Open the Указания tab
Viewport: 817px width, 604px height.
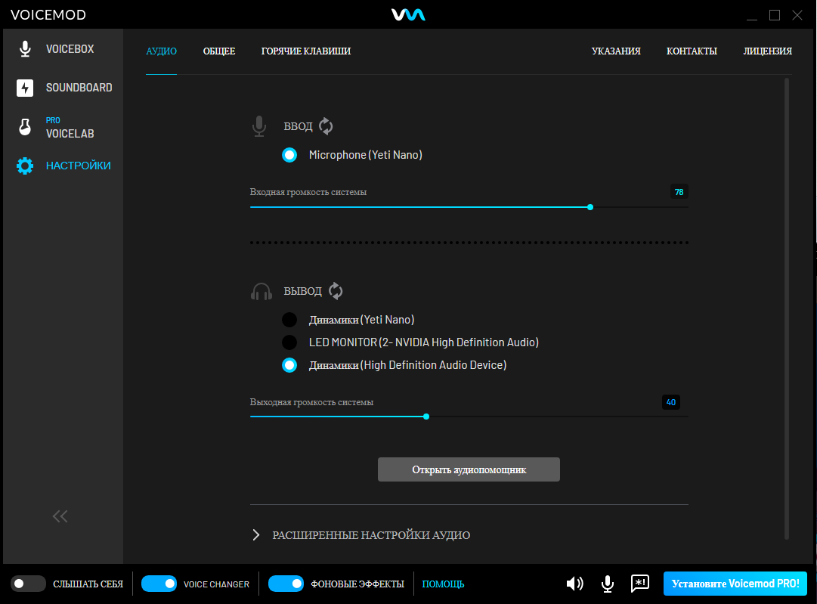pyautogui.click(x=616, y=51)
